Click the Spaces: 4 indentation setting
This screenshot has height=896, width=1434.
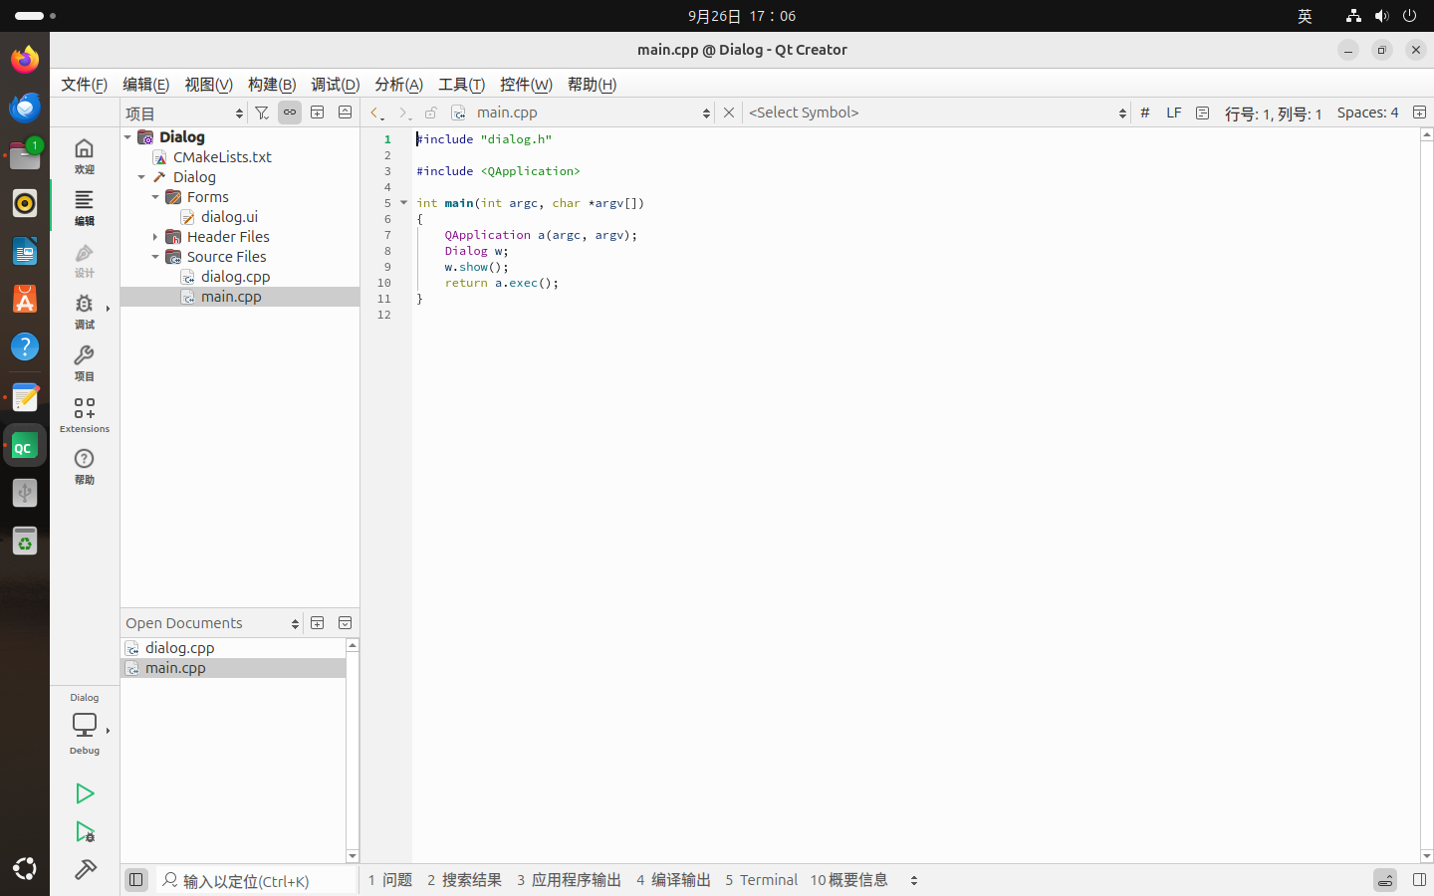point(1367,112)
